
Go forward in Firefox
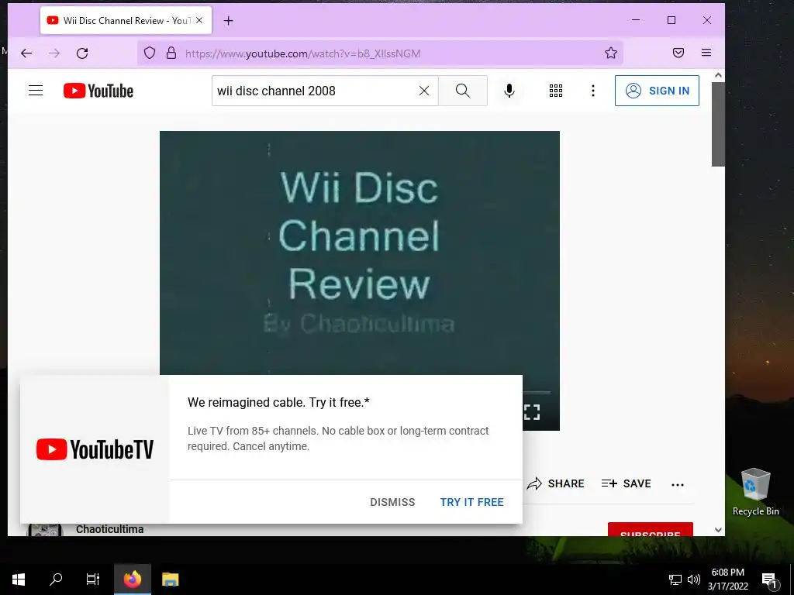click(54, 53)
